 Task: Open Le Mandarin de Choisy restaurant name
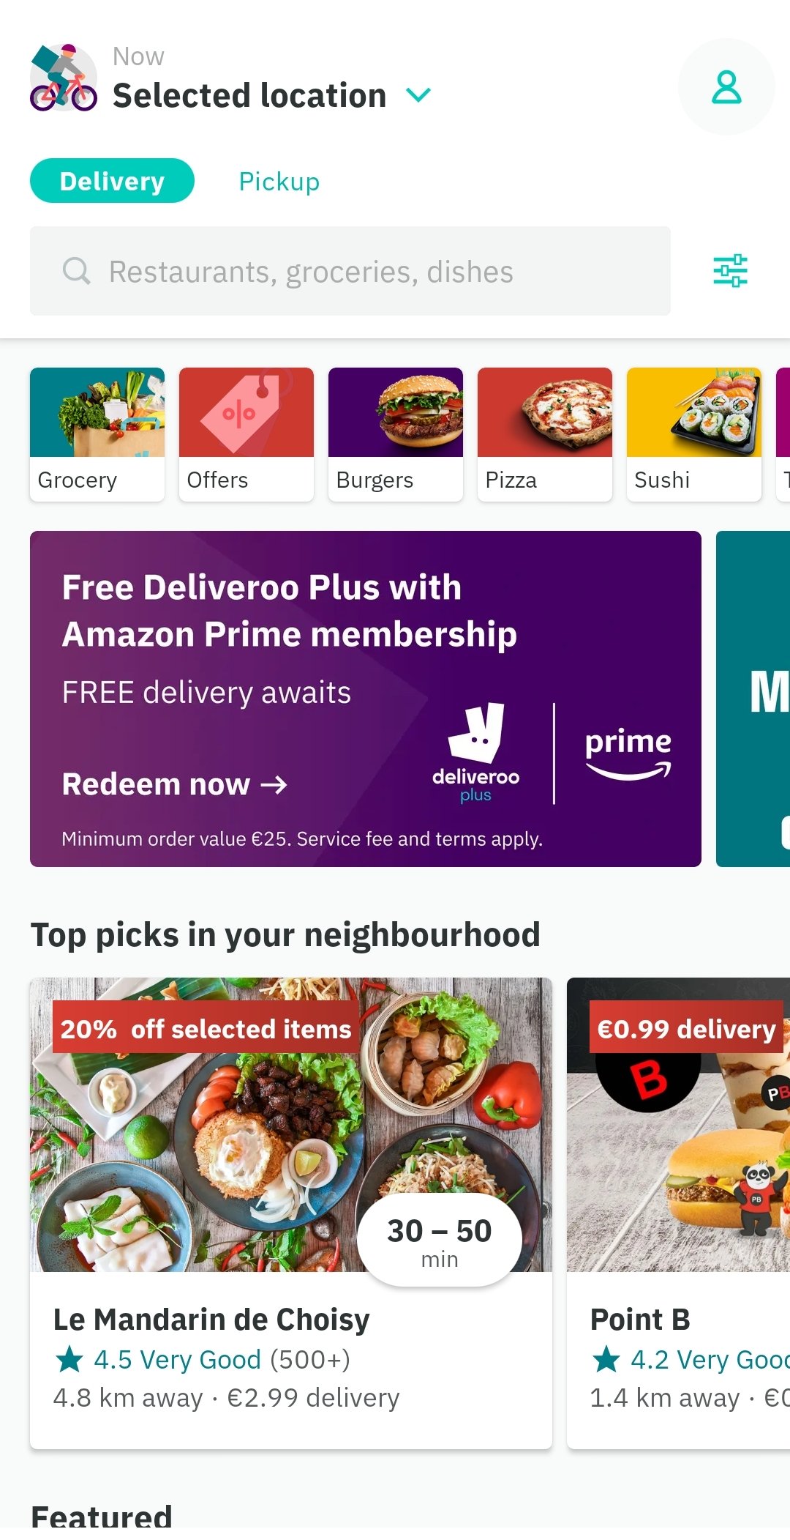point(211,1319)
